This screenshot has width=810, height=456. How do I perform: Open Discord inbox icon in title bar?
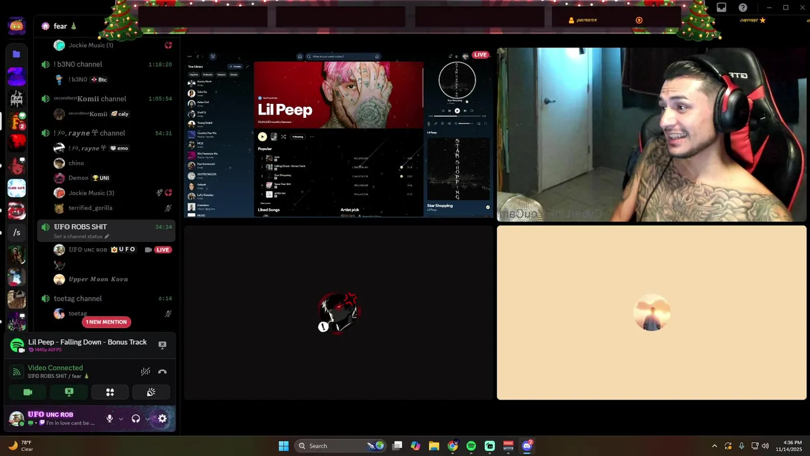coord(721,8)
